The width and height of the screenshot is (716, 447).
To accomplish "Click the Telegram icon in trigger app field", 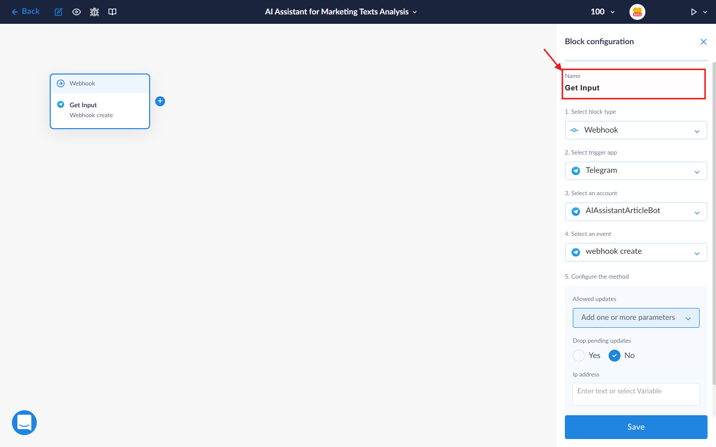I will click(x=576, y=171).
